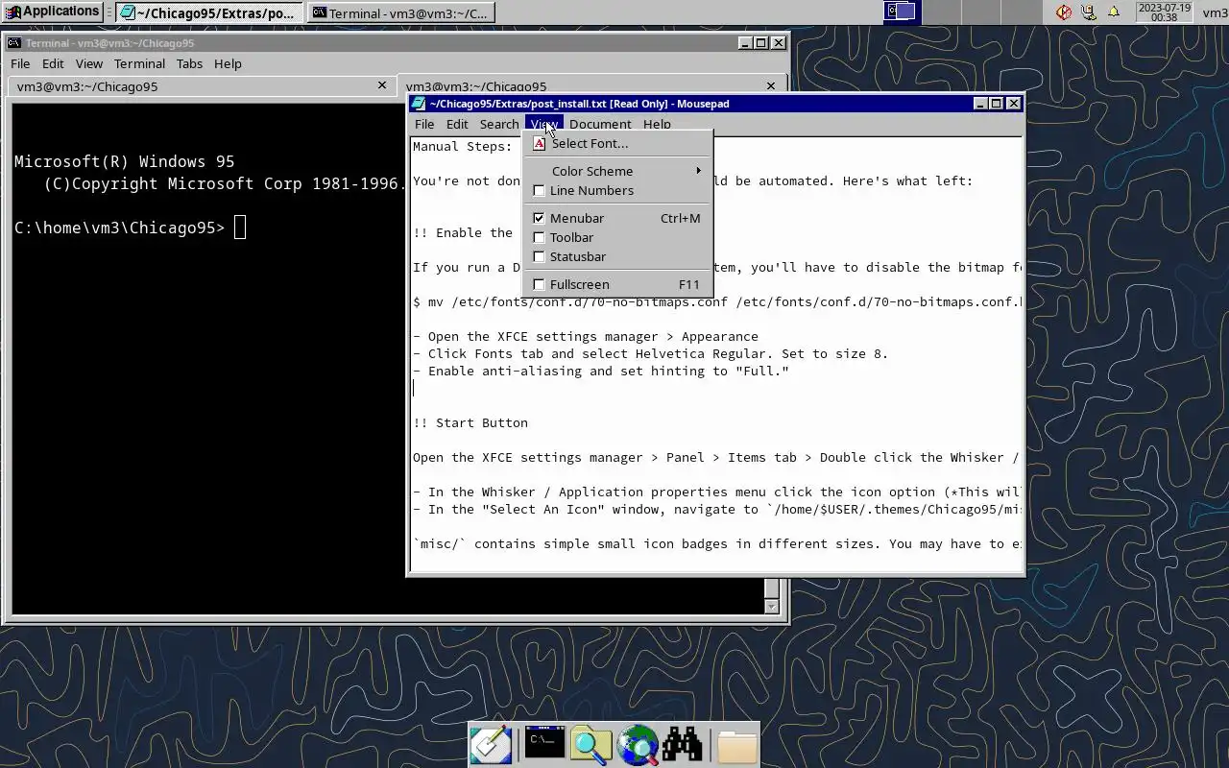Close the first terminal tab
Screen dimensions: 1229x768
[x=382, y=85]
